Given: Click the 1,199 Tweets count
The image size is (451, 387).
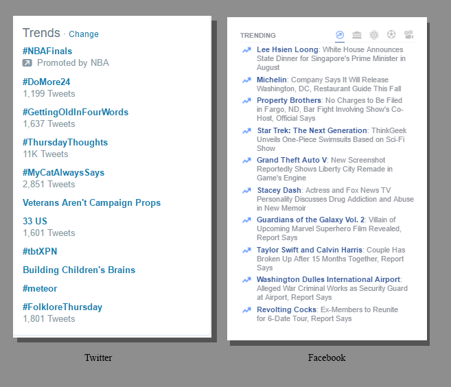Looking at the screenshot, I should pyautogui.click(x=49, y=94).
